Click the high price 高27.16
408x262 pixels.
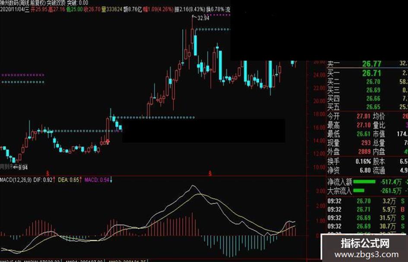[57, 9]
